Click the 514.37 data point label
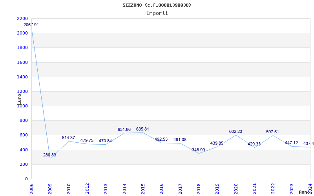The image size is (314, 196). coord(68,138)
